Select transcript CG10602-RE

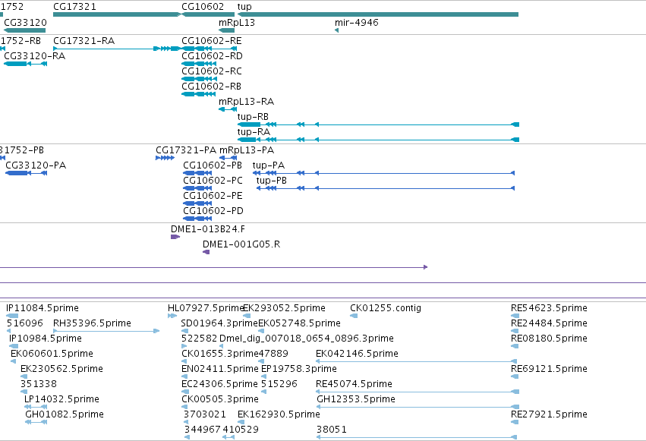click(x=210, y=49)
